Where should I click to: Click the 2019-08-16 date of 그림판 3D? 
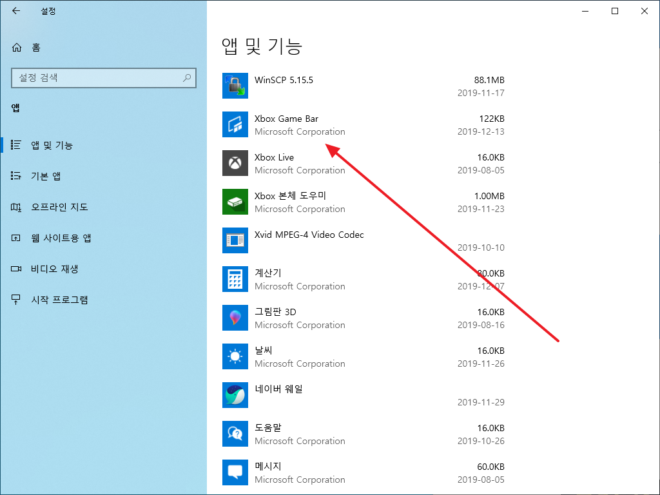click(481, 325)
